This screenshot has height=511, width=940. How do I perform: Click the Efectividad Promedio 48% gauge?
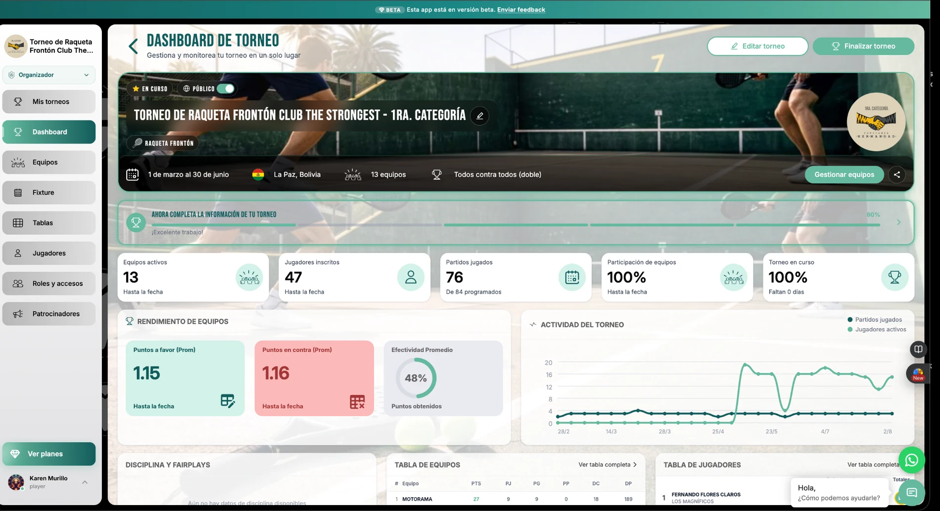pos(416,378)
